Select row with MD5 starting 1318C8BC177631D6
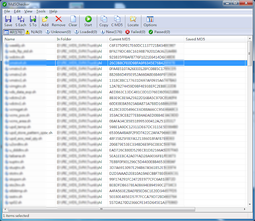 pyautogui.click(x=125, y=80)
